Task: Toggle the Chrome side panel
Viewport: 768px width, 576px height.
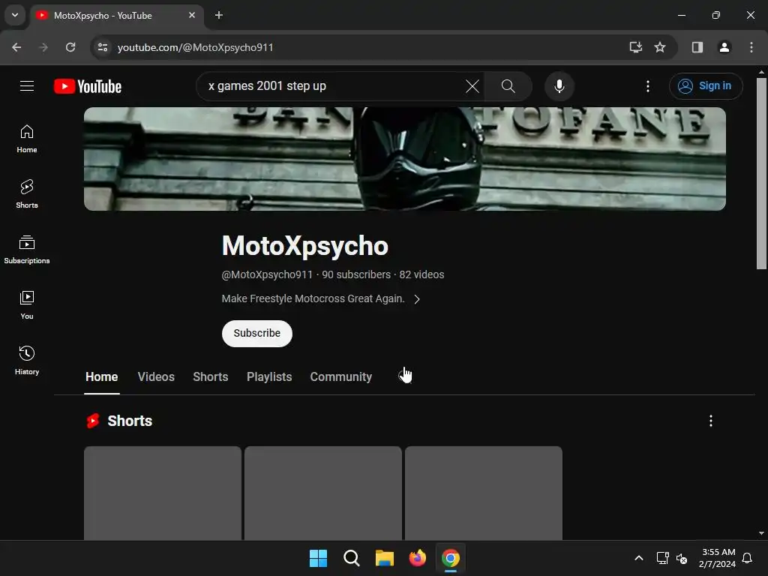Action: pyautogui.click(x=697, y=47)
